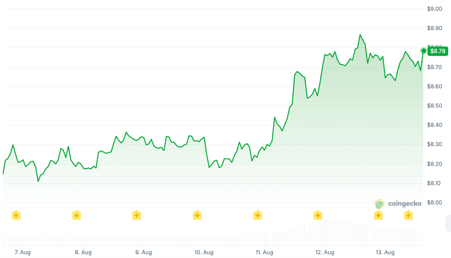The image size is (451, 258).
Task: Click the coingecko watermark text
Action: 404,204
